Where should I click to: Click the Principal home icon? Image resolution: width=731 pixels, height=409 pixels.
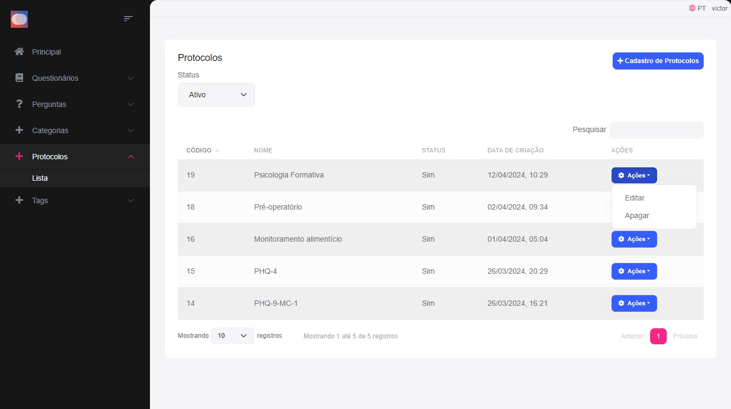(x=19, y=52)
